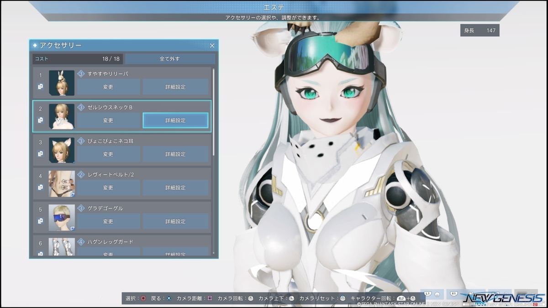Click the square button icon next to カメラ距離

click(210, 298)
